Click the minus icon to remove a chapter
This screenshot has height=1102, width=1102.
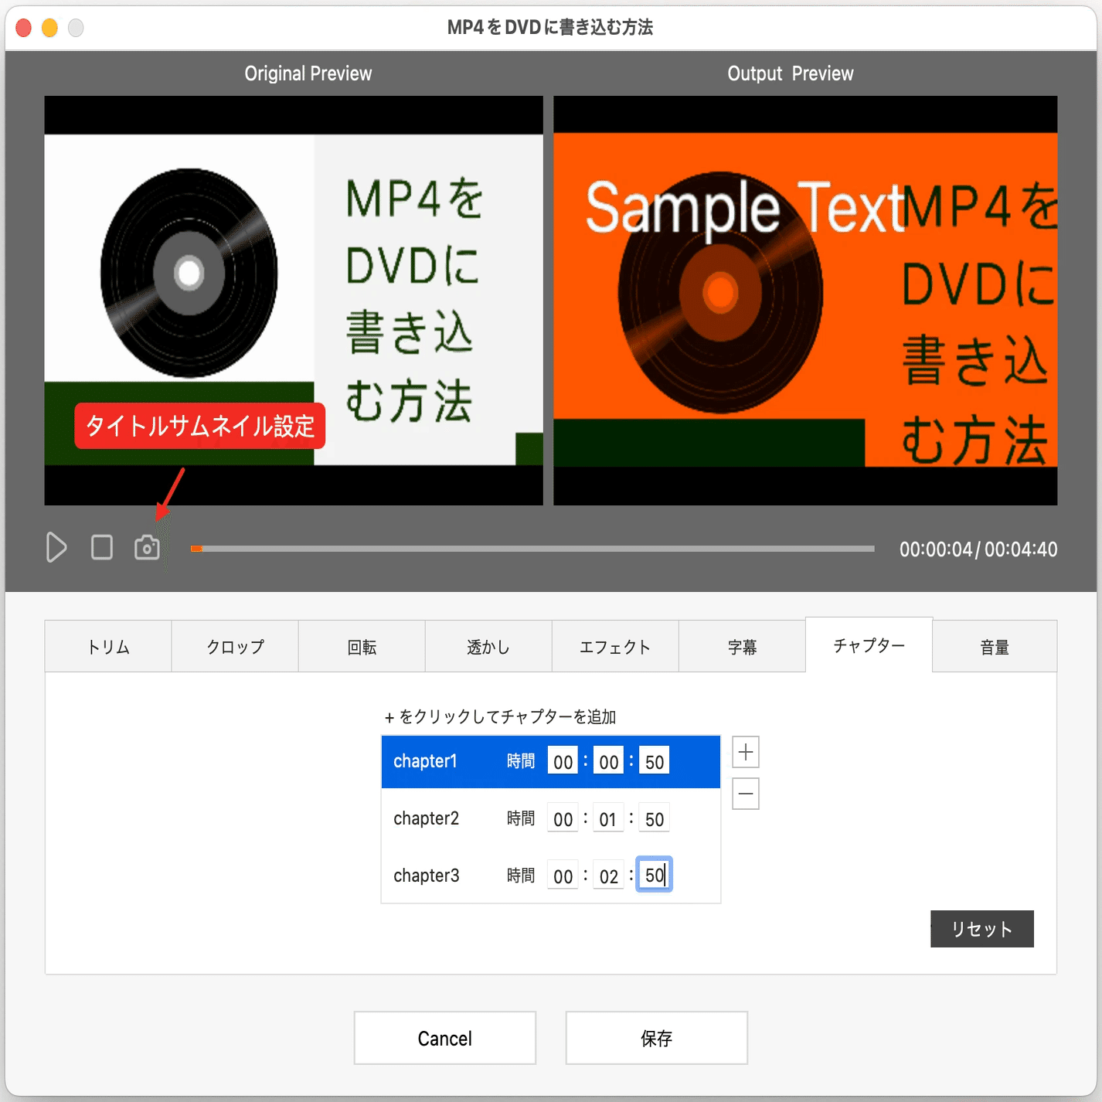coord(744,794)
